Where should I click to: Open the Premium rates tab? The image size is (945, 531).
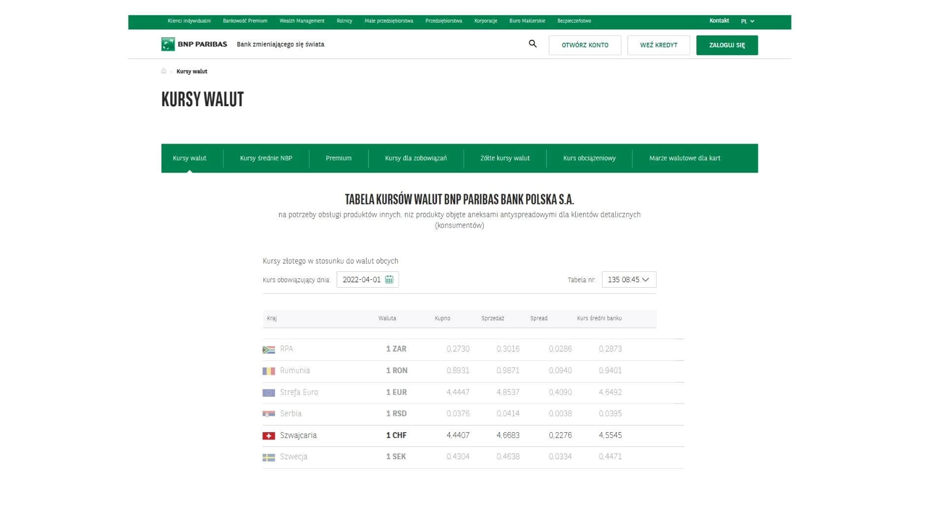coord(339,158)
